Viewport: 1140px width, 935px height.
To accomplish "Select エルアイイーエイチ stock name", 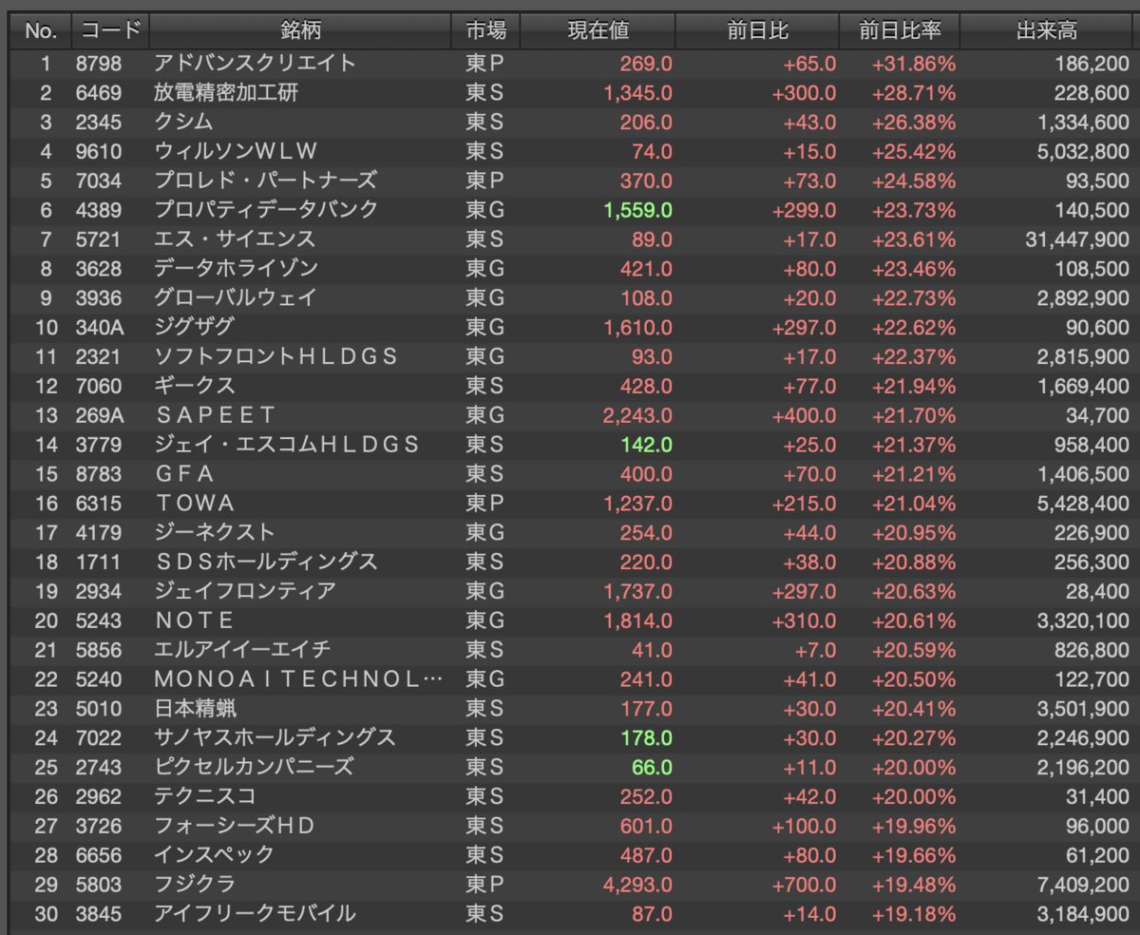I will (242, 650).
